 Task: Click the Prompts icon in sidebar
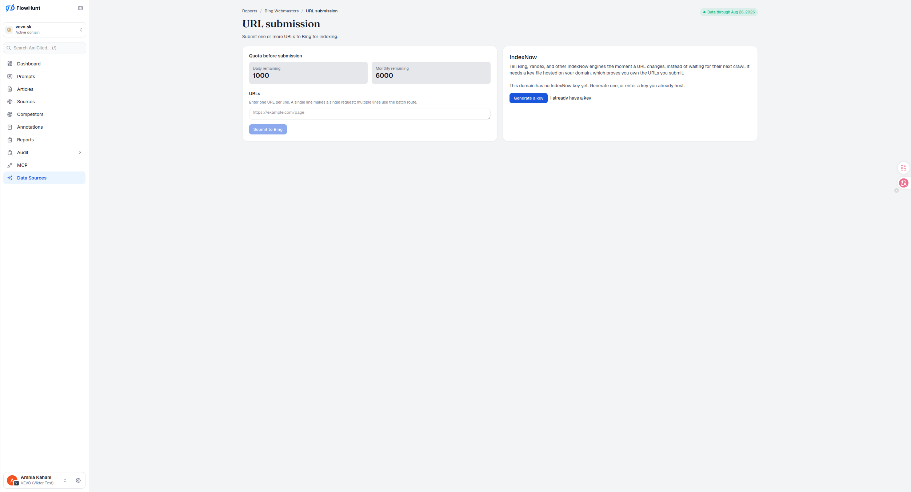pos(10,76)
